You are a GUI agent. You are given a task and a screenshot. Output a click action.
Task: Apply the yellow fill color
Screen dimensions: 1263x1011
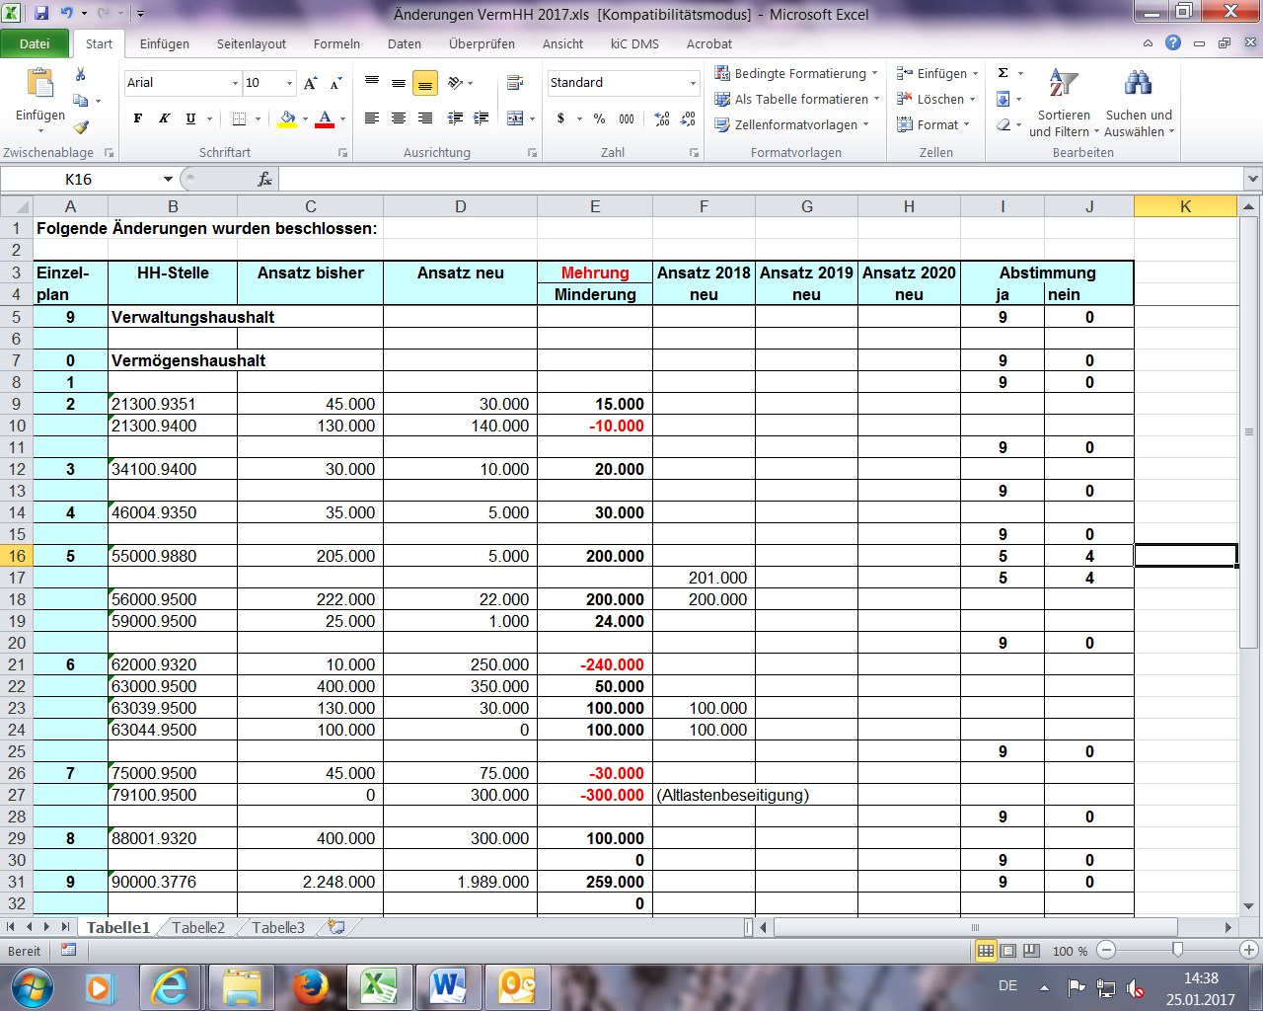pos(287,118)
